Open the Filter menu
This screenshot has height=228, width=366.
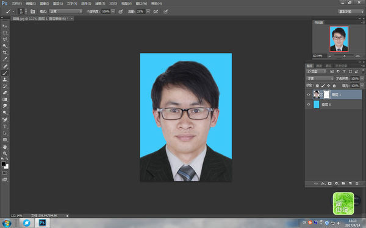pyautogui.click(x=100, y=4)
